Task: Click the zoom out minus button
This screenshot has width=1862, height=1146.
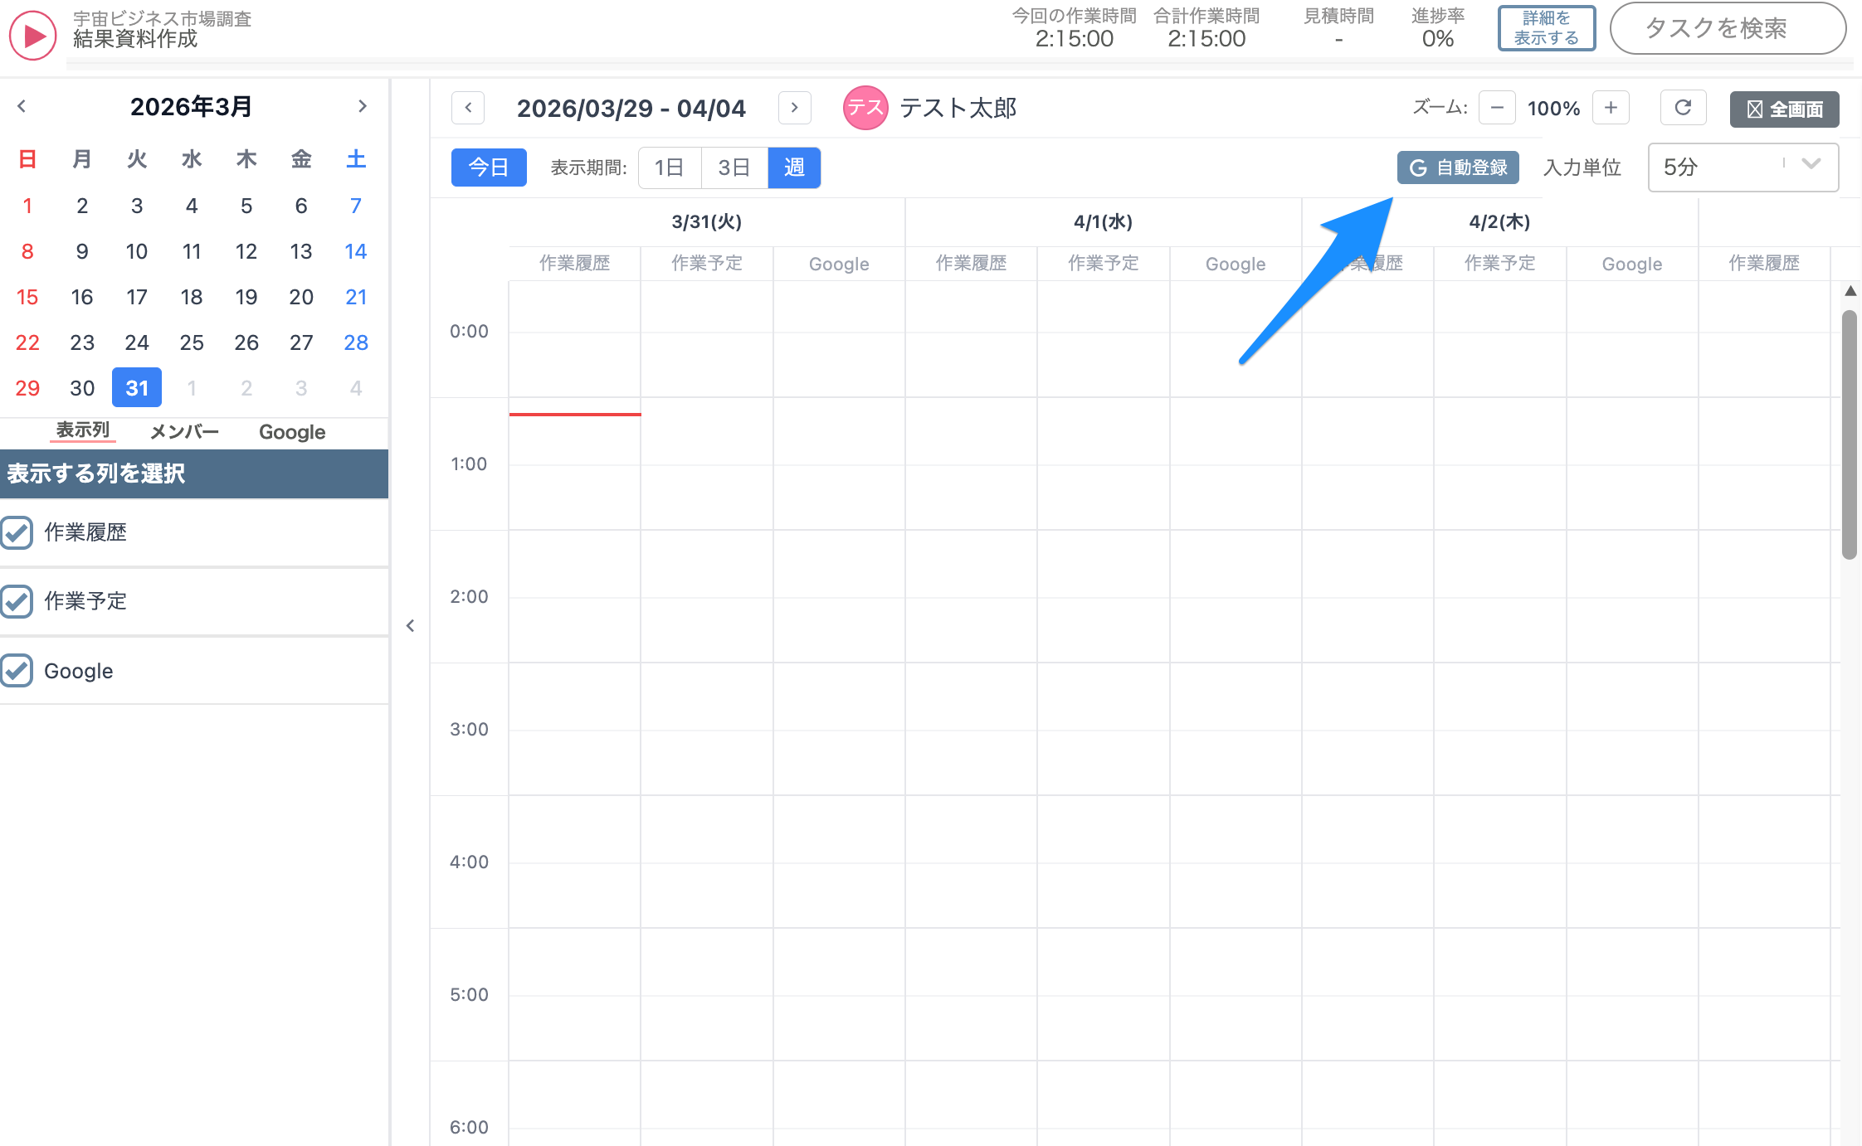Action: click(1497, 108)
